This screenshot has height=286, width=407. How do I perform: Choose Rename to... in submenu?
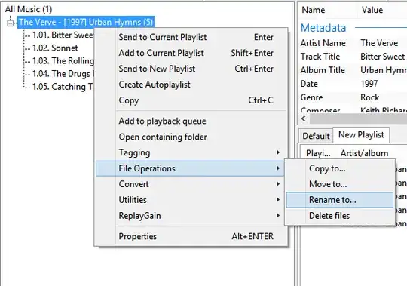click(x=340, y=200)
